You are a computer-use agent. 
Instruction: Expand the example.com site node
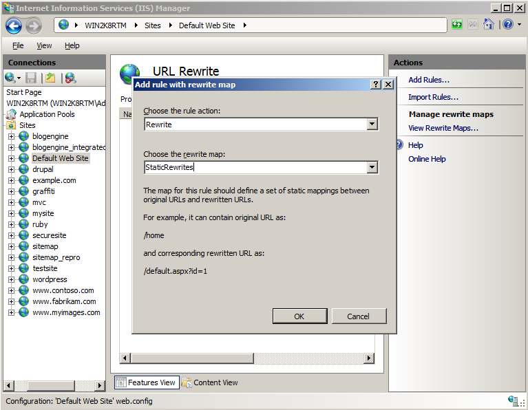pyautogui.click(x=12, y=180)
